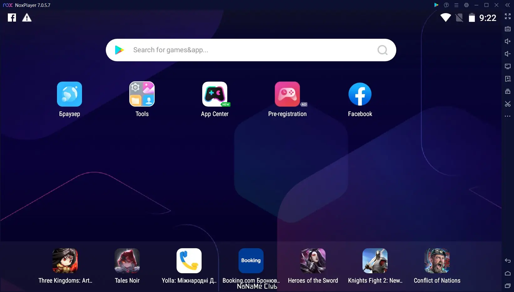Maximize the NoxPlayer window
The image size is (514, 292).
(486, 5)
